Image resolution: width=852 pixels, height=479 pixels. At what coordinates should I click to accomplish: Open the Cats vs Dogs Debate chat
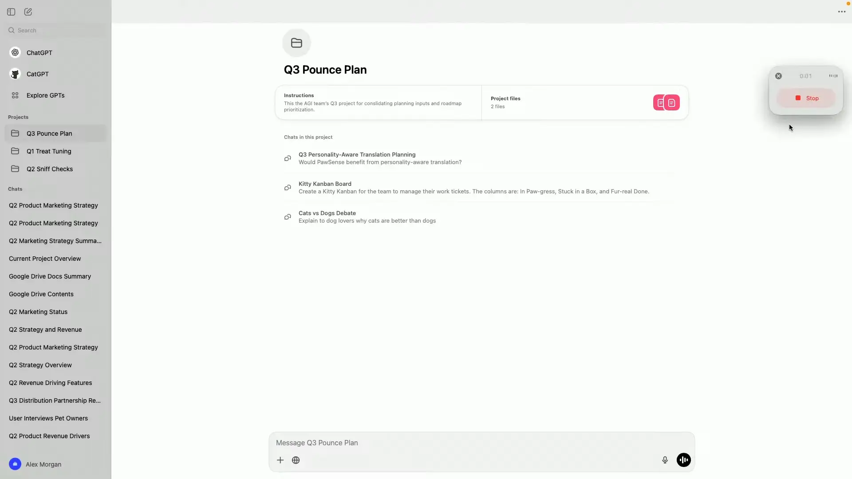coord(327,213)
